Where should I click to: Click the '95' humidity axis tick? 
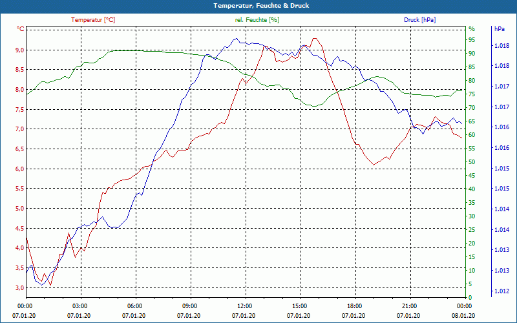coord(472,40)
